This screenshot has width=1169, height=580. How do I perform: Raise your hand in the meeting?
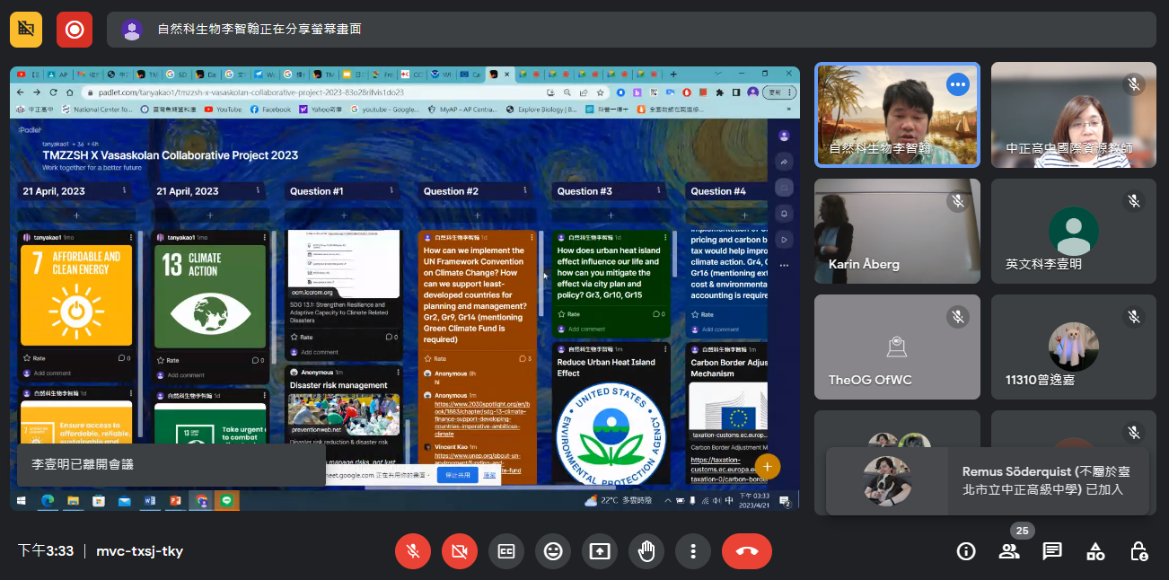click(x=646, y=551)
